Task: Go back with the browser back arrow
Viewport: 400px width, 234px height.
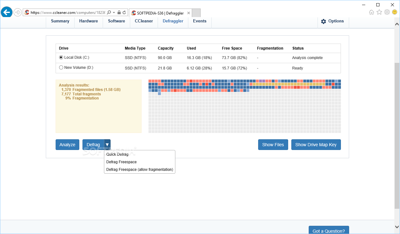Action: tap(7, 12)
